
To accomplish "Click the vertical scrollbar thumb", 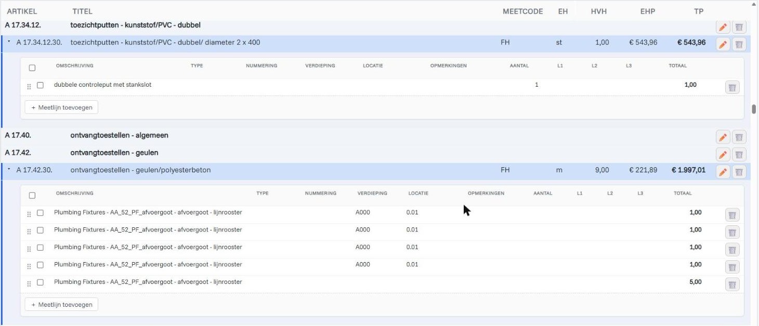I will pyautogui.click(x=754, y=109).
